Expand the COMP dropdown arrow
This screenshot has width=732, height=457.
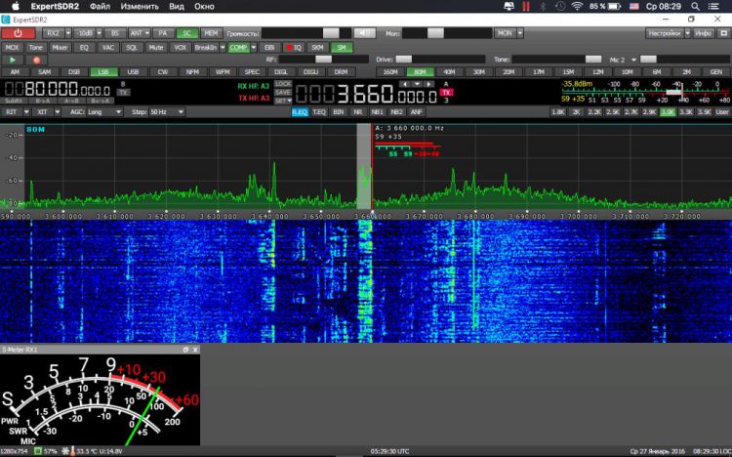tap(254, 48)
